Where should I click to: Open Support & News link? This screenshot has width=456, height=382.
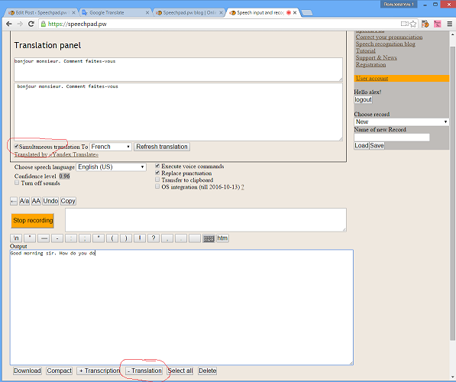pyautogui.click(x=377, y=57)
